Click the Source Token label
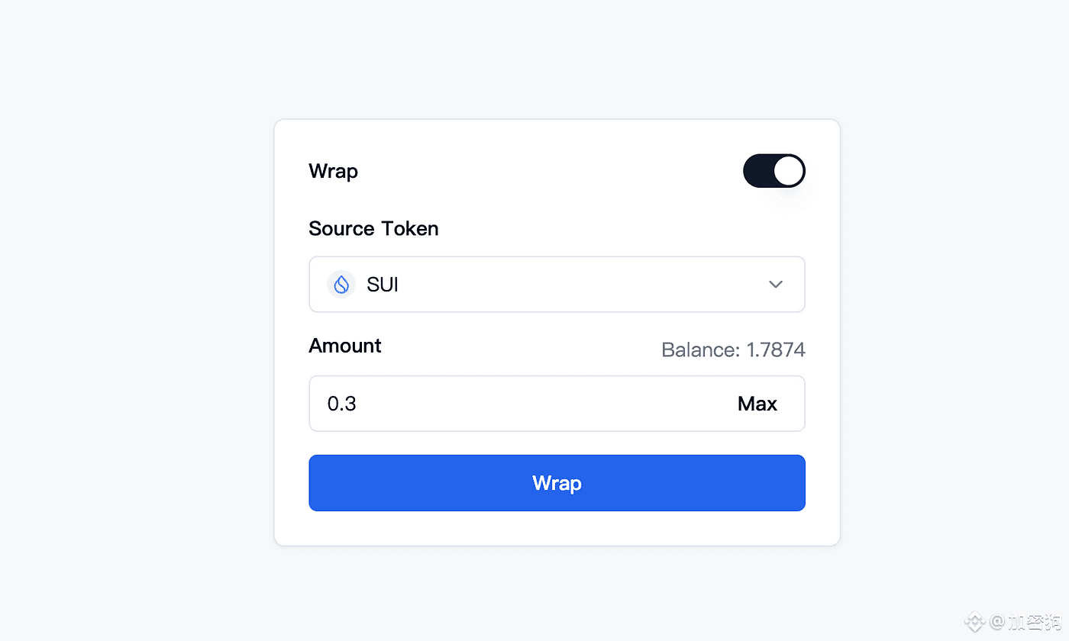The width and height of the screenshot is (1069, 641). click(x=373, y=229)
